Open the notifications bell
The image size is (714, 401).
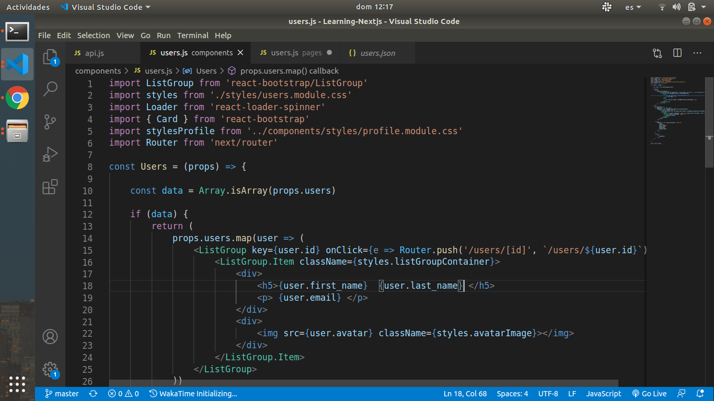point(700,394)
